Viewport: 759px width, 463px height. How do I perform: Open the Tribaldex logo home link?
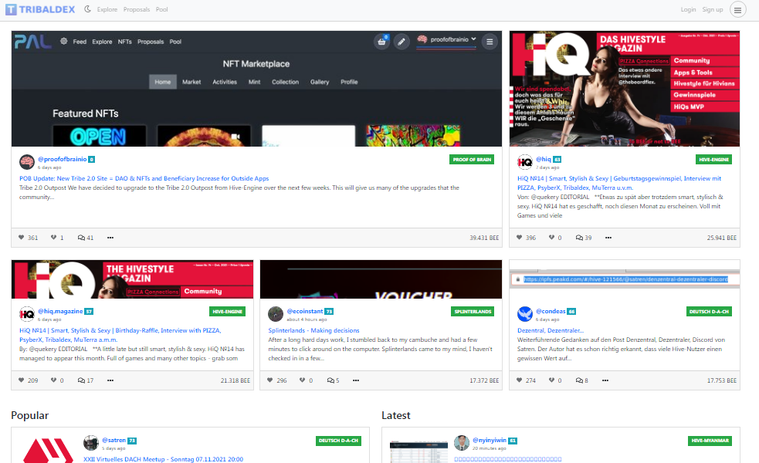[40, 9]
